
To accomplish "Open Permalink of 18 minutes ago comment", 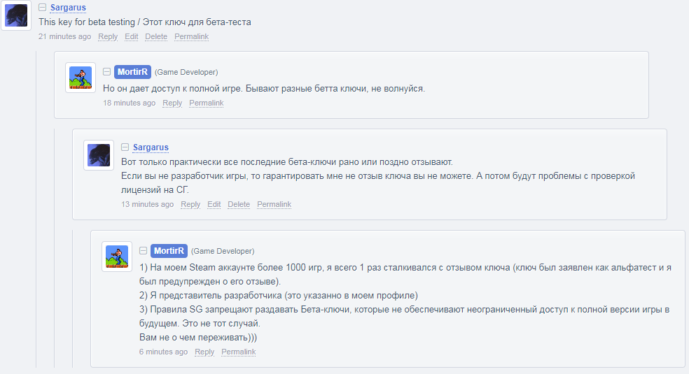I will click(207, 103).
